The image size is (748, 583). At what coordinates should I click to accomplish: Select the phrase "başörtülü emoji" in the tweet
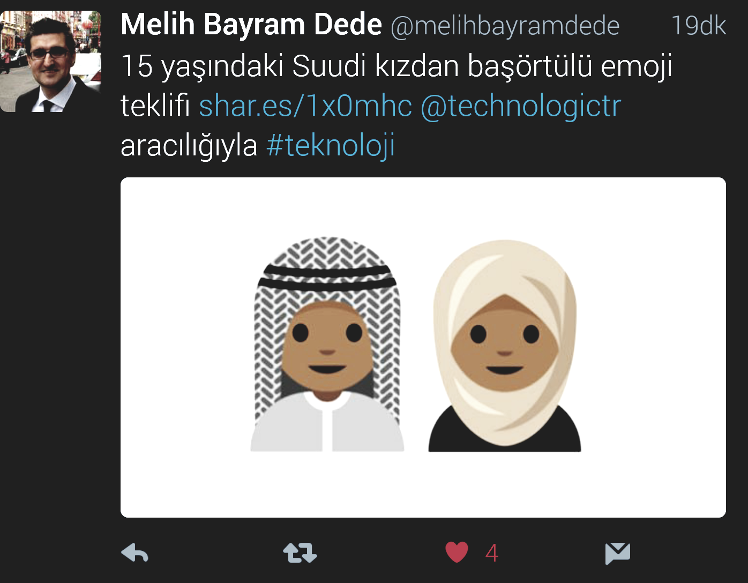pyautogui.click(x=570, y=66)
